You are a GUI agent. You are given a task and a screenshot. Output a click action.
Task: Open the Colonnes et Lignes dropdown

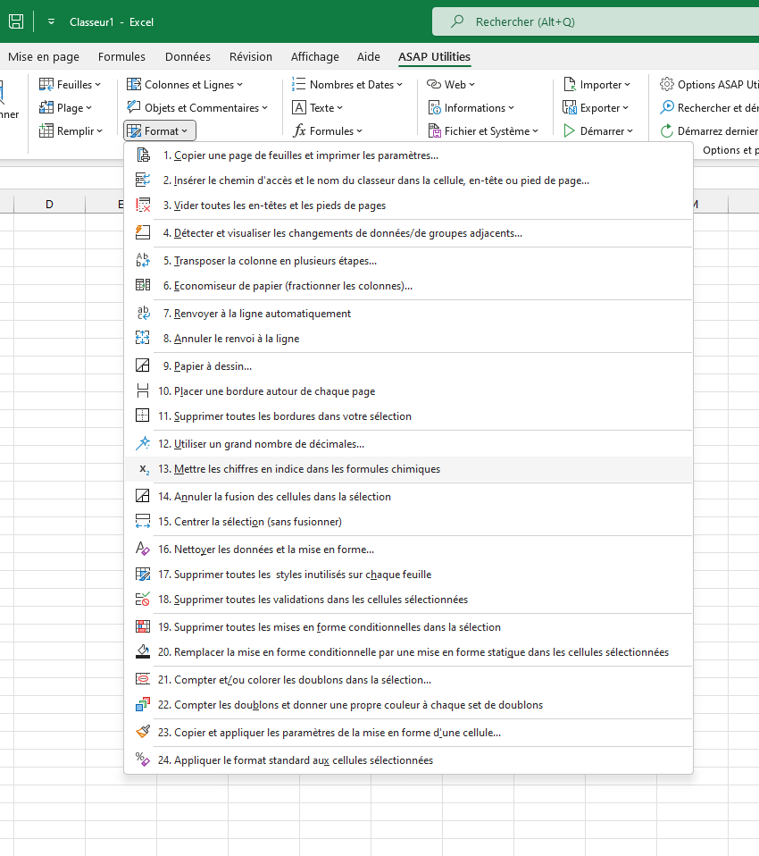click(185, 85)
